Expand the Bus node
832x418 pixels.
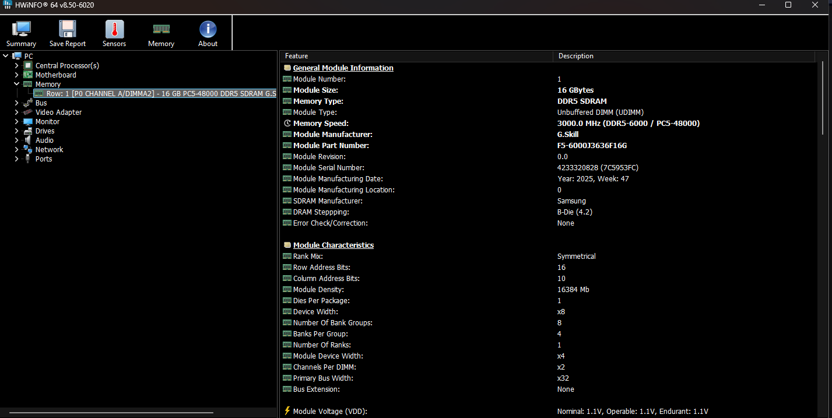coord(16,103)
